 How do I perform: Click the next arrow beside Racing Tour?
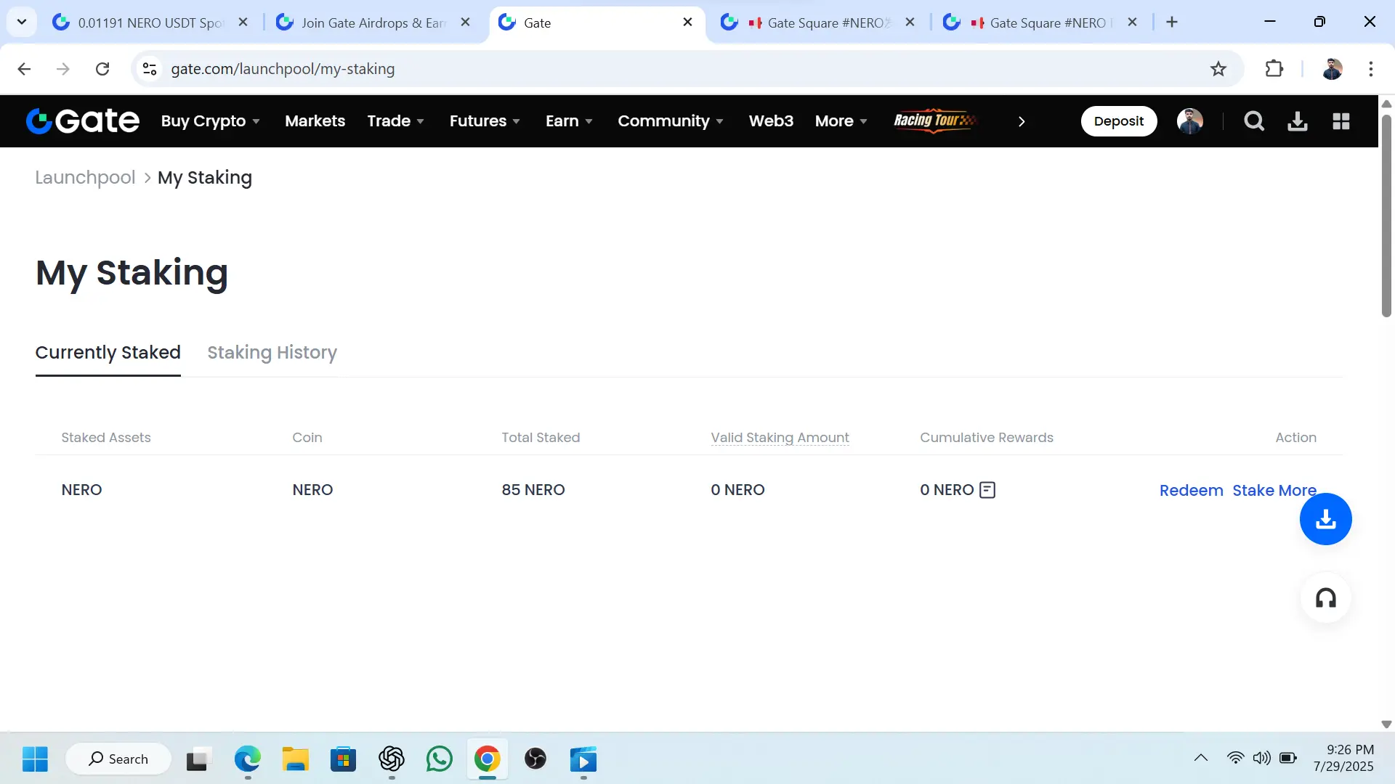pos(1022,121)
